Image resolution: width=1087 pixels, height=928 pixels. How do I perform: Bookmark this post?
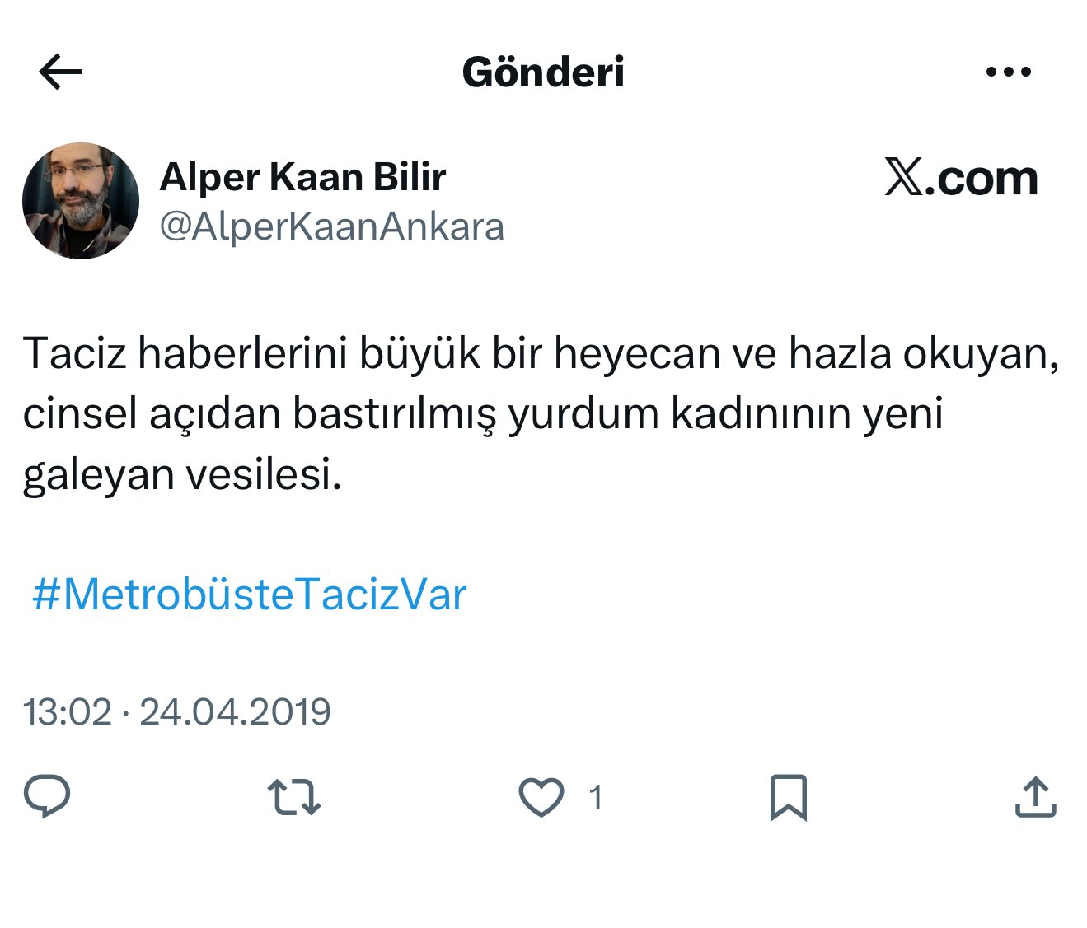tap(788, 797)
